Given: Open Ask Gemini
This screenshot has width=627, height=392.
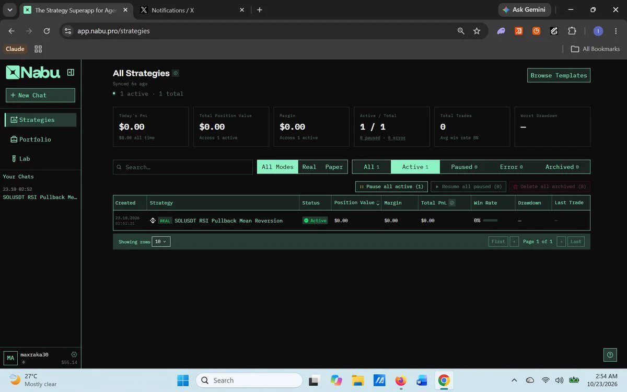Looking at the screenshot, I should click(x=524, y=10).
